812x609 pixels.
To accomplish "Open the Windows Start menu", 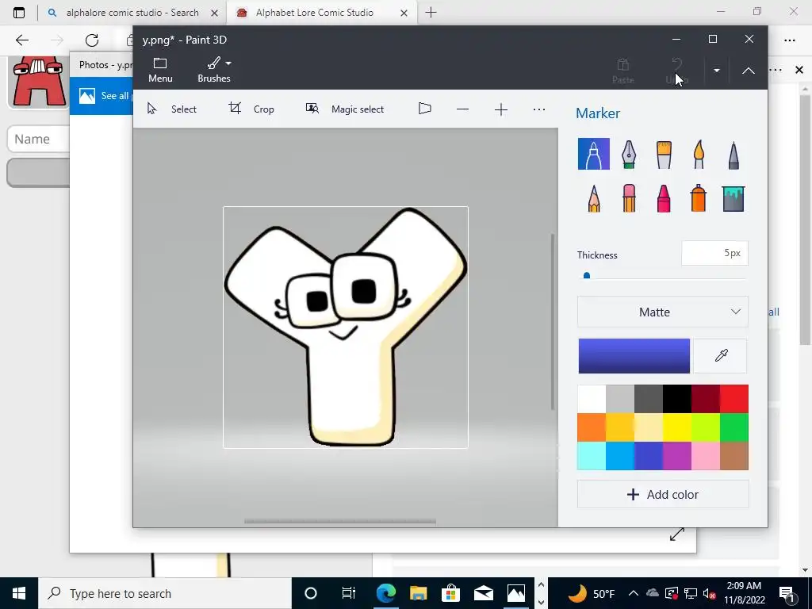I will point(19,593).
